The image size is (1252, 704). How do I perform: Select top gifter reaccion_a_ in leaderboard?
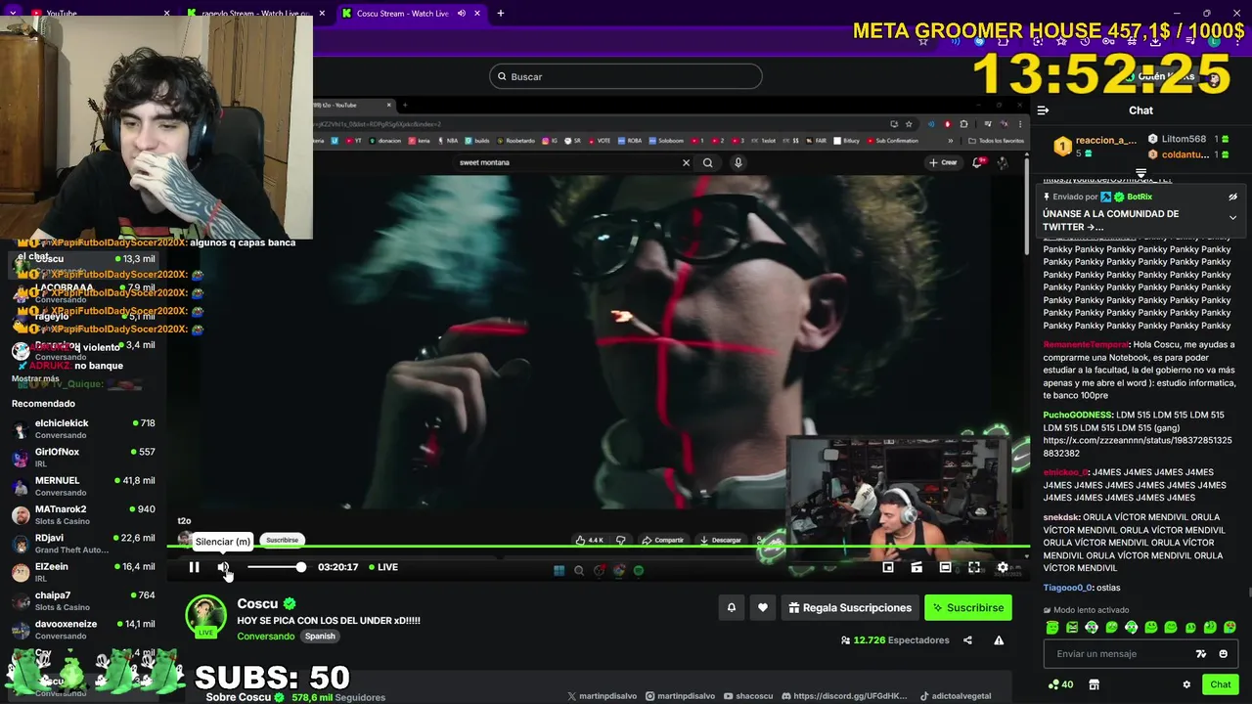click(x=1095, y=146)
